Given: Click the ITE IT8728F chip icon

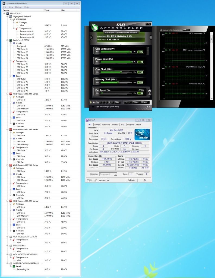Looking at the screenshot, I should click(14, 20).
